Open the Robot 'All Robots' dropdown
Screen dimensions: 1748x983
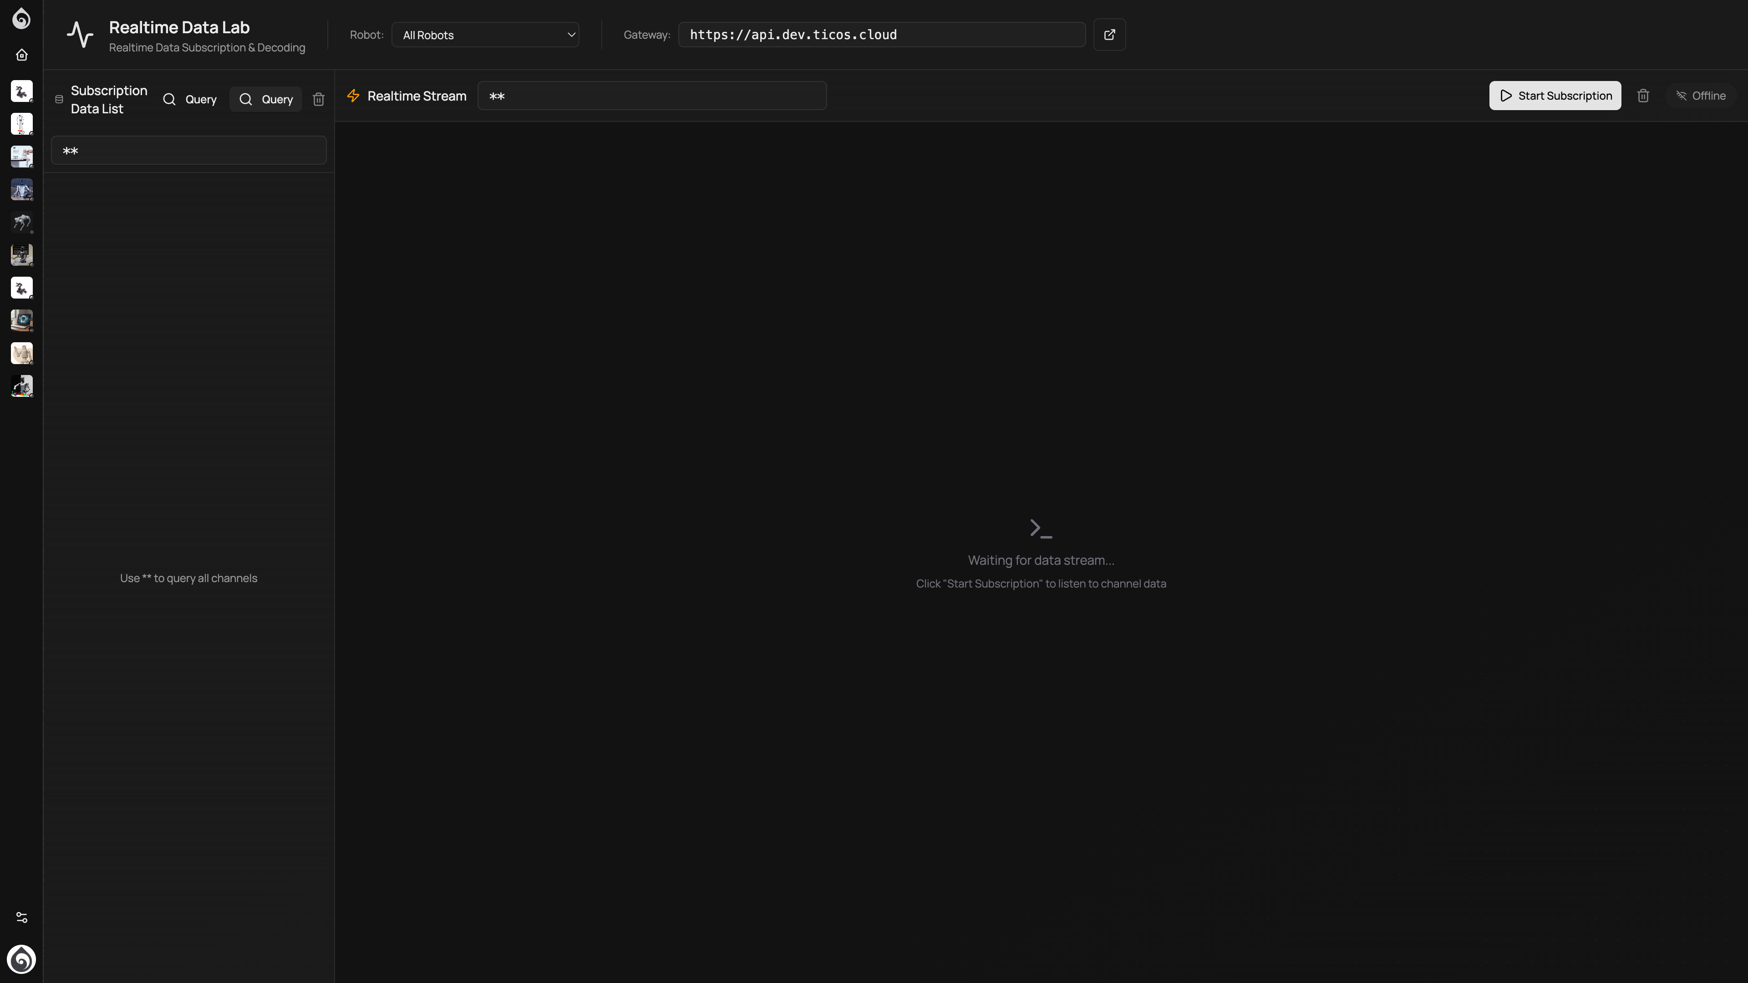click(485, 35)
